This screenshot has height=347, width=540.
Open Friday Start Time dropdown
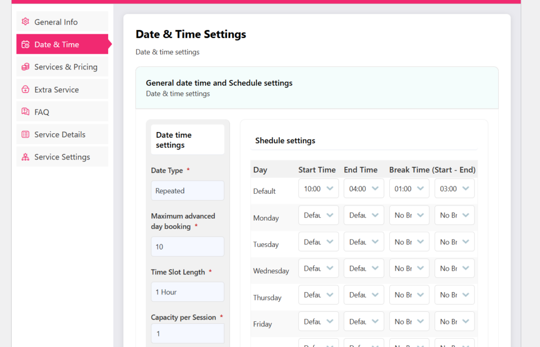pos(319,321)
